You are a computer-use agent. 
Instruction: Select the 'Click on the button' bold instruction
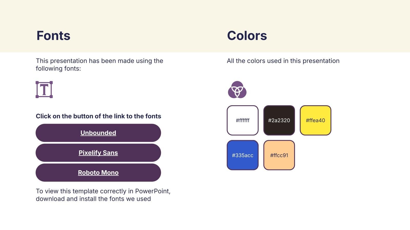[x=98, y=116]
